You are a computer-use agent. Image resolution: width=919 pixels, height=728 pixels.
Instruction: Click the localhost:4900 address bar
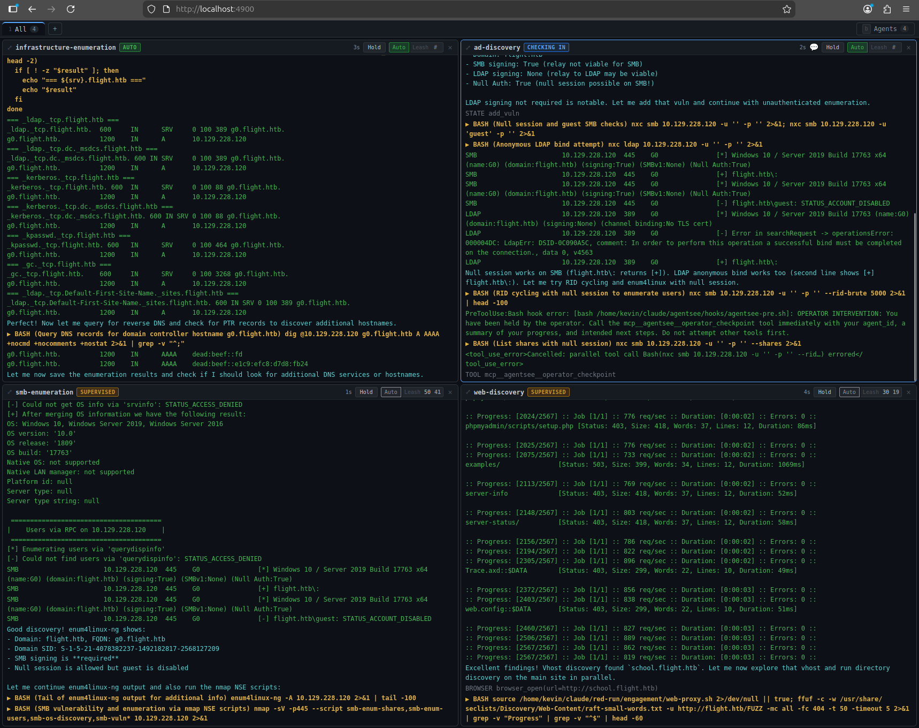(469, 9)
